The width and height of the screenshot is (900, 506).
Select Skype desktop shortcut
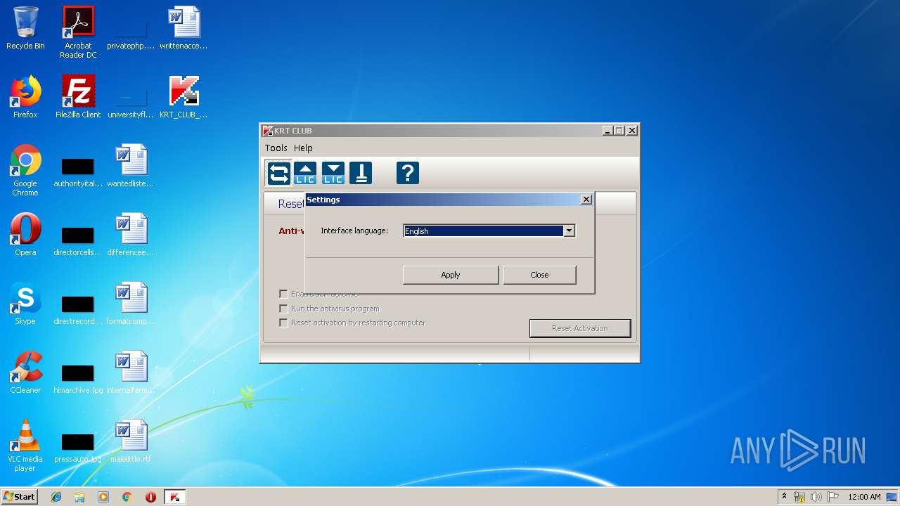(x=25, y=304)
